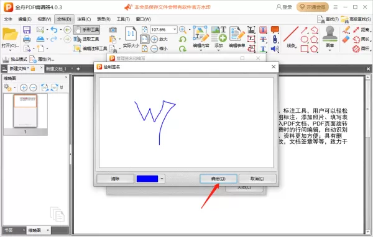Screen dimensions: 373x237
Task: Select the strikethrough text T icon
Action: (x=263, y=39)
